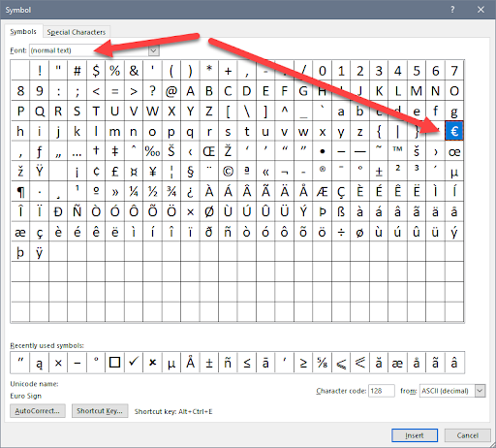Viewport: 496px width, 448px height.
Task: Pick the multiplication × sign in main grid
Action: 190,211
